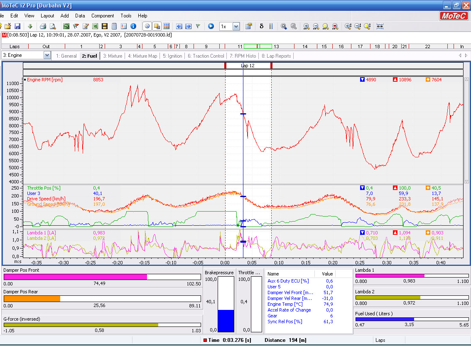This screenshot has width=471, height=346.
Task: Click the Damper Pos Front bar
Action: tap(102, 277)
